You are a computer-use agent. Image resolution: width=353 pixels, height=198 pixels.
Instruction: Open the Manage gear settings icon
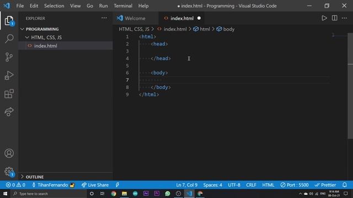(9, 172)
